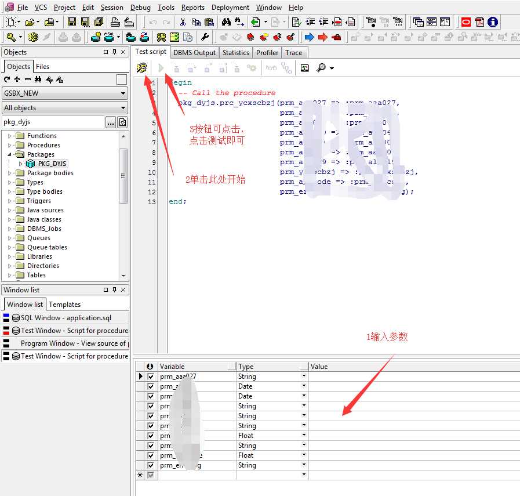The width and height of the screenshot is (520, 496).
Task: Switch to the DBMS Output tab
Action: tap(194, 53)
